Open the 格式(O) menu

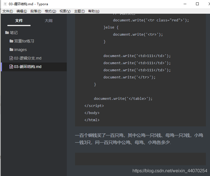click(x=50, y=11)
